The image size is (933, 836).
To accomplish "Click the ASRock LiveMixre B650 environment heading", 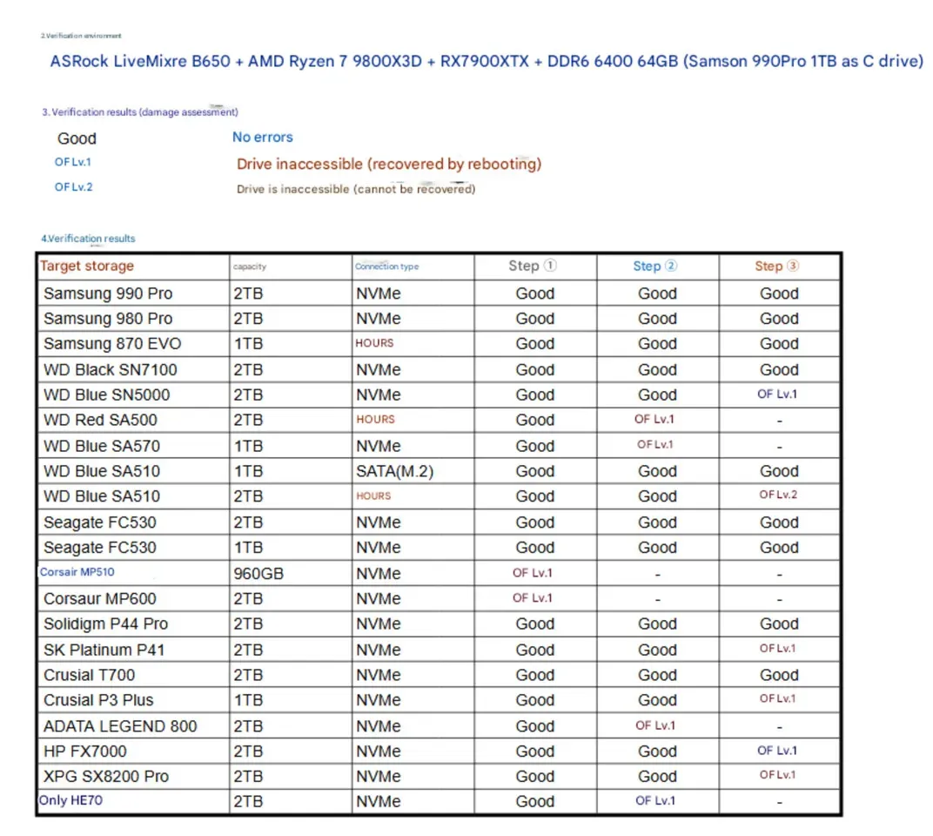I will click(x=487, y=61).
